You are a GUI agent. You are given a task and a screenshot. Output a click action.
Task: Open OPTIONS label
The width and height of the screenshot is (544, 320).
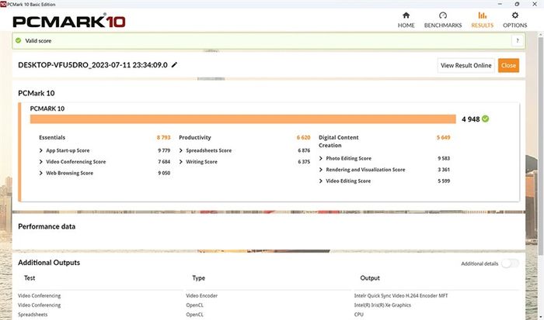point(514,26)
